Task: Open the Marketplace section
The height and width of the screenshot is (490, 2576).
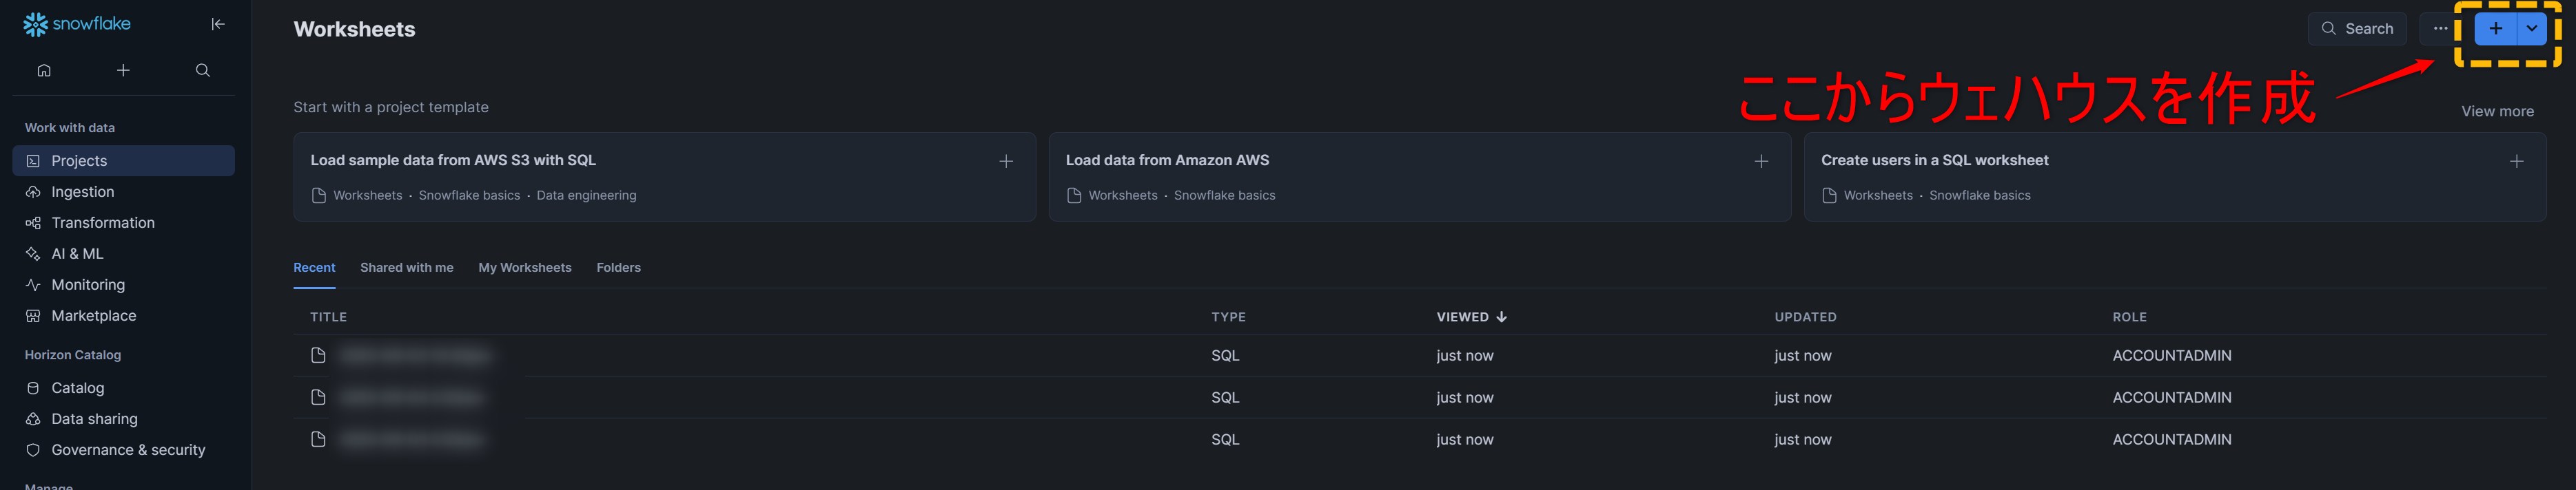Action: click(x=123, y=315)
